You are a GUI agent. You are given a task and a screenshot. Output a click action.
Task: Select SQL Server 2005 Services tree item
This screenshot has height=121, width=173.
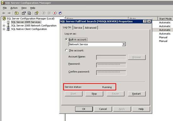[26, 22]
